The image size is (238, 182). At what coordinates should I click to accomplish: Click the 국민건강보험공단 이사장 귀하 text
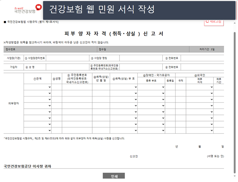click(x=27, y=166)
